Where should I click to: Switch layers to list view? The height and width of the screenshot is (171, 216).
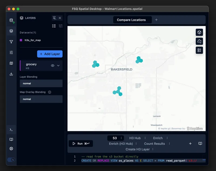pos(54,26)
